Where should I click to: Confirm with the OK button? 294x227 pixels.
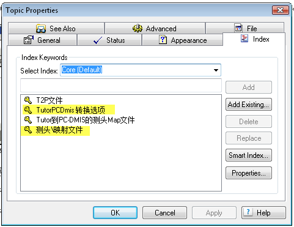(x=115, y=213)
